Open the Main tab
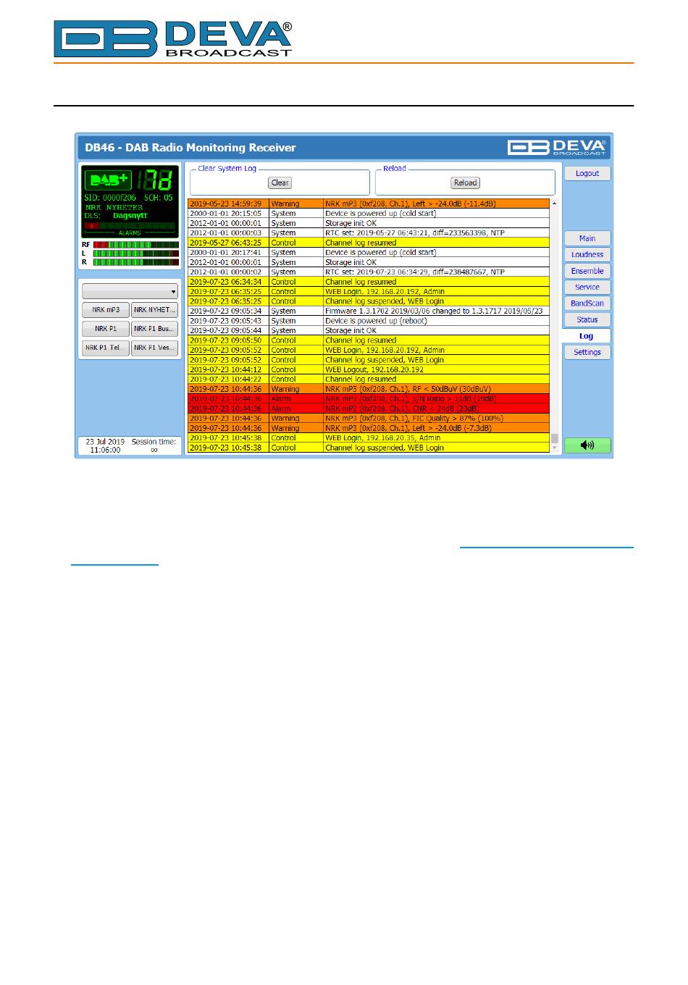This screenshot has width=688, height=985. (x=587, y=238)
